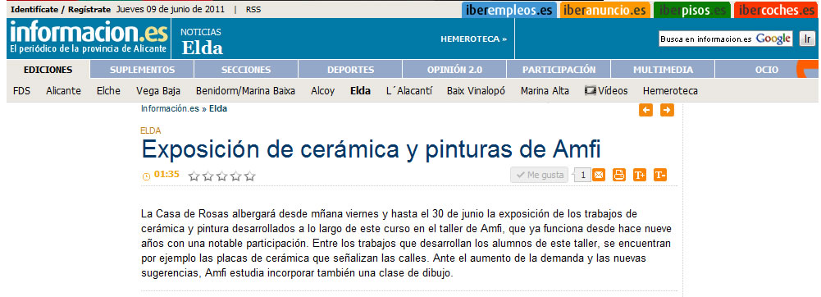Open the Vega Baja edition link
Viewport: 821px width, 297px height.
click(158, 91)
